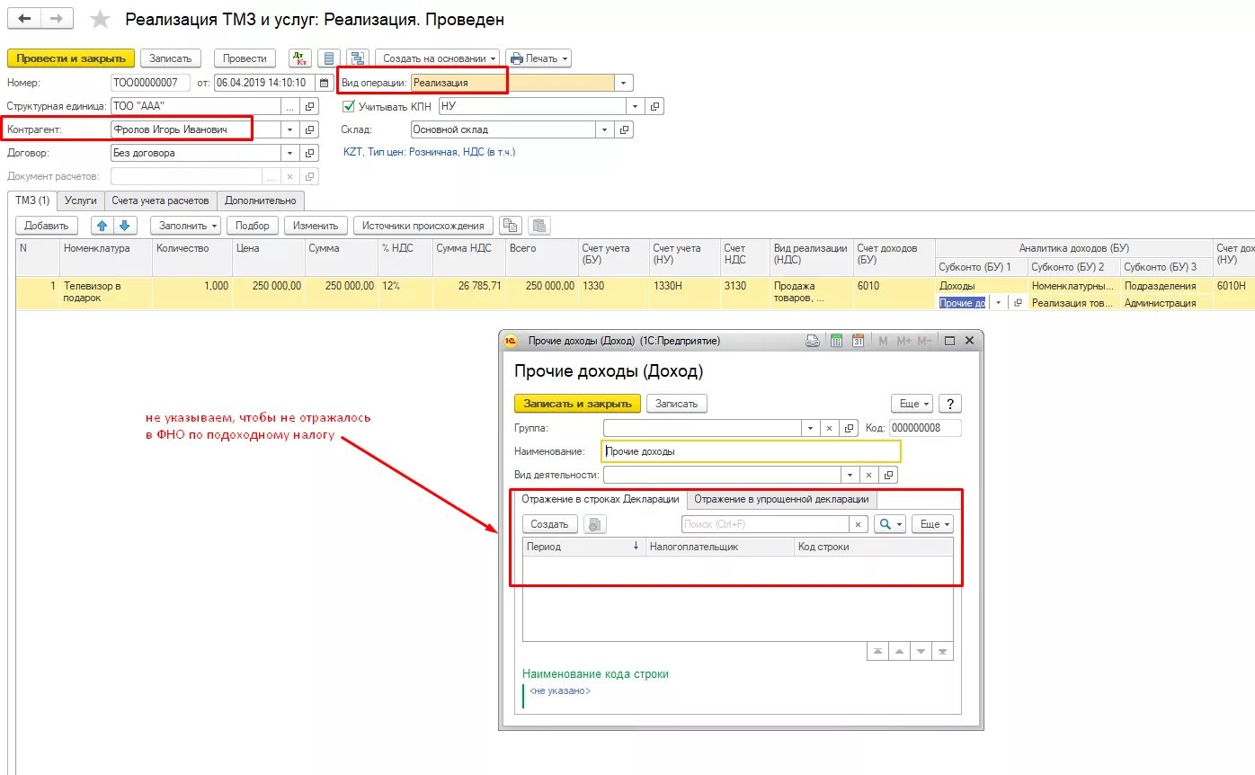Image resolution: width=1255 pixels, height=775 pixels.
Task: Open Контрагент card with the open icon
Action: [x=311, y=129]
